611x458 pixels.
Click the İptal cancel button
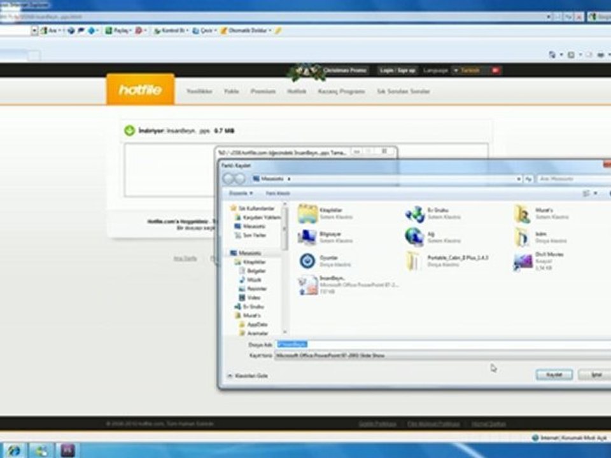(596, 375)
